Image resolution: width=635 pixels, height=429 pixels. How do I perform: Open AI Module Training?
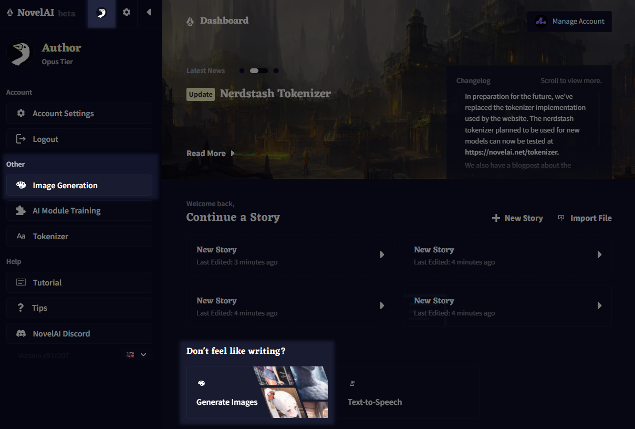point(79,210)
